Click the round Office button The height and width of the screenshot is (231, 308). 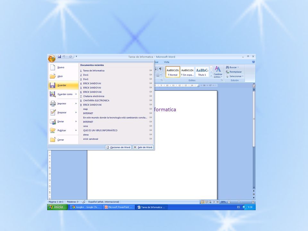click(x=52, y=58)
